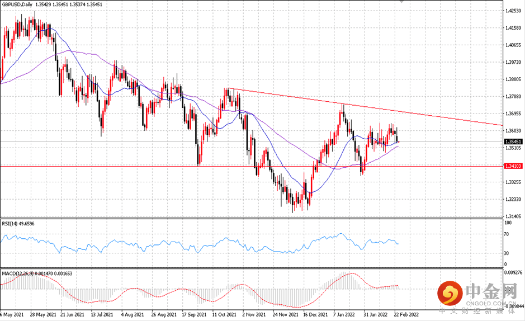Select the red descending trendline

[x=365, y=107]
